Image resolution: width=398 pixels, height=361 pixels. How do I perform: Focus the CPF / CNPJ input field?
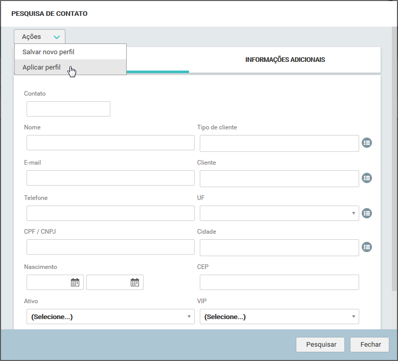click(x=110, y=247)
